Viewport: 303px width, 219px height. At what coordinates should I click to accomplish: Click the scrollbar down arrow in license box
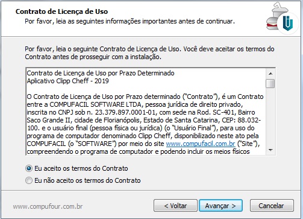coord(270,150)
